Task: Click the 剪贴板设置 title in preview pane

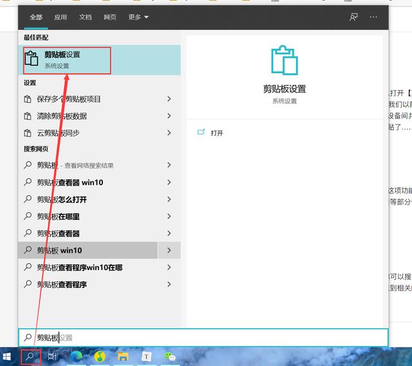Action: (285, 89)
